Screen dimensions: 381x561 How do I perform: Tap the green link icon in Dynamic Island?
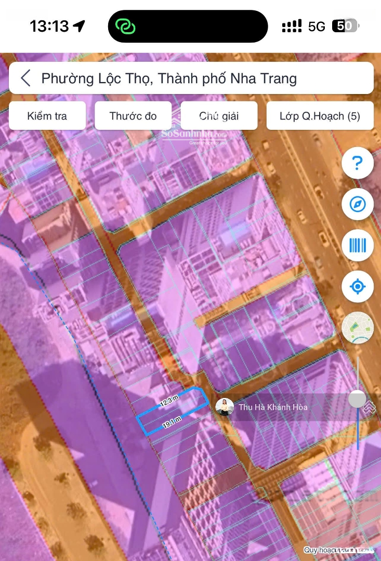[x=125, y=26]
